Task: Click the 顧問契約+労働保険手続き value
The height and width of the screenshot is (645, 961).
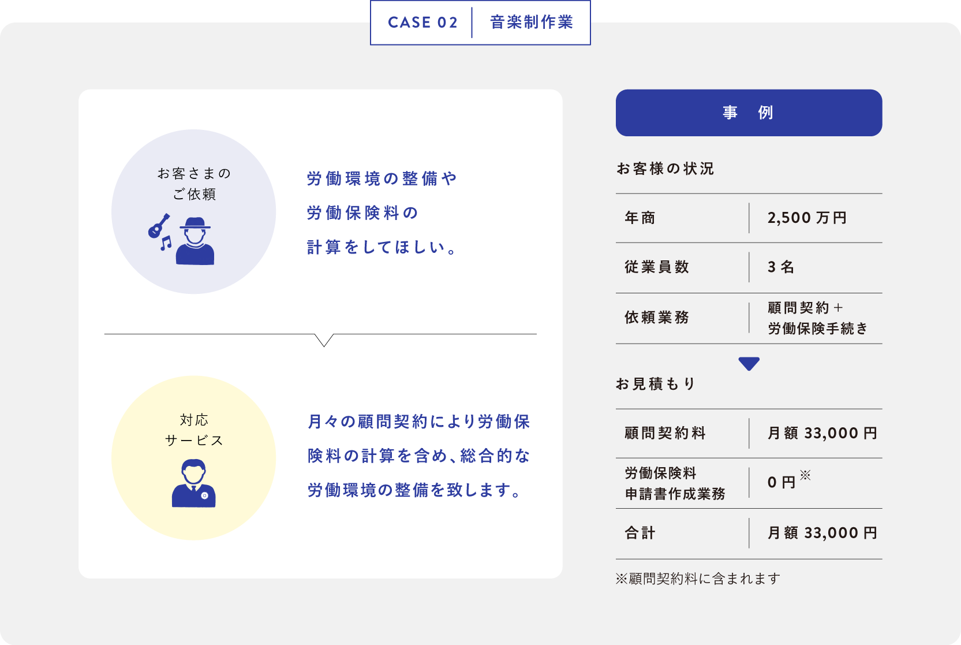Action: [817, 318]
